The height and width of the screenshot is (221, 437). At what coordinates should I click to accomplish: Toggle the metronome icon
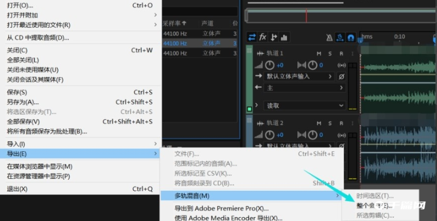pos(329,37)
